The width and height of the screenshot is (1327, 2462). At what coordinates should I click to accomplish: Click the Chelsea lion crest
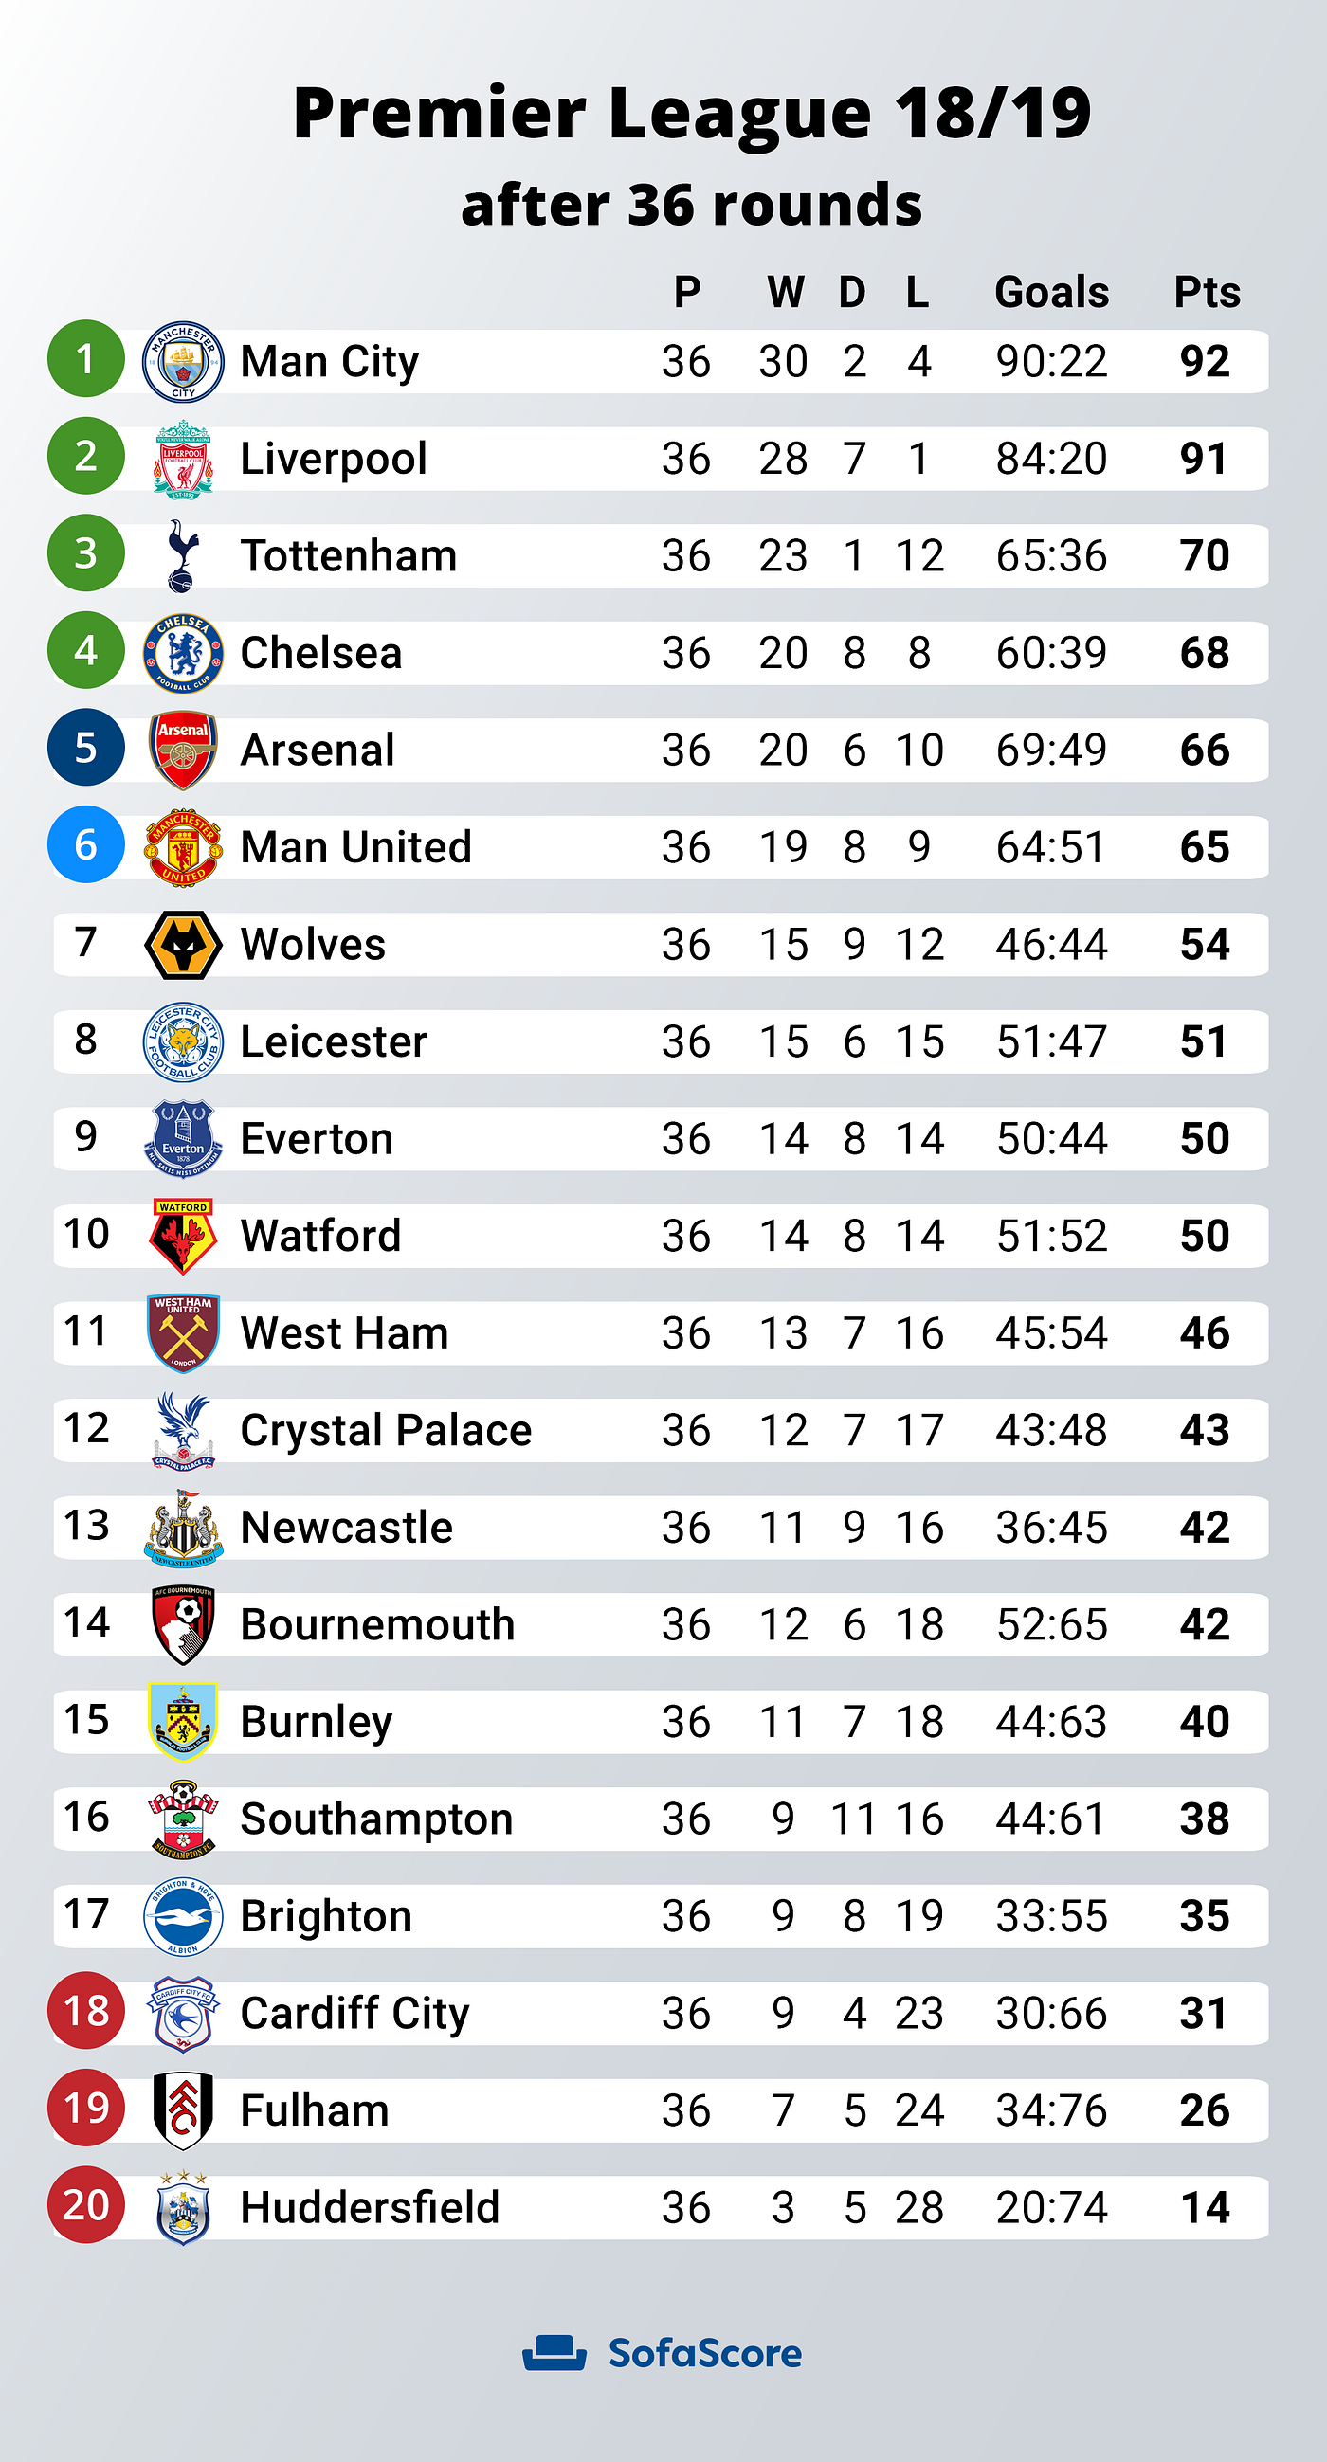coord(183,653)
